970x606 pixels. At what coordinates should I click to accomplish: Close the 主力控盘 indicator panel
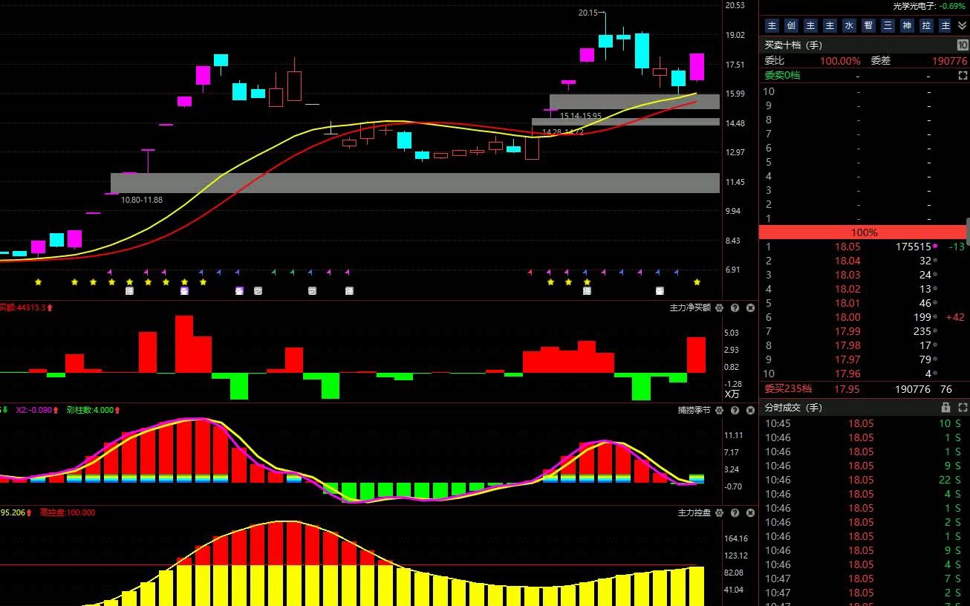pos(750,513)
